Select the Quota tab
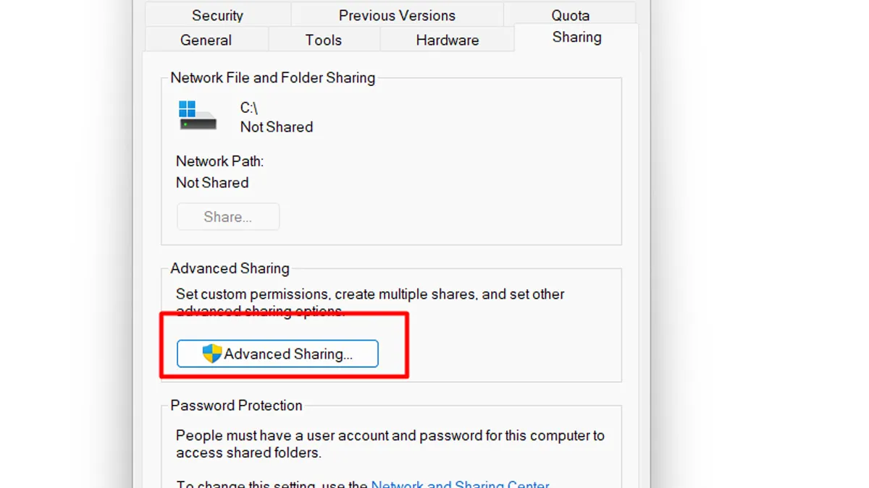The image size is (869, 488). click(x=571, y=14)
